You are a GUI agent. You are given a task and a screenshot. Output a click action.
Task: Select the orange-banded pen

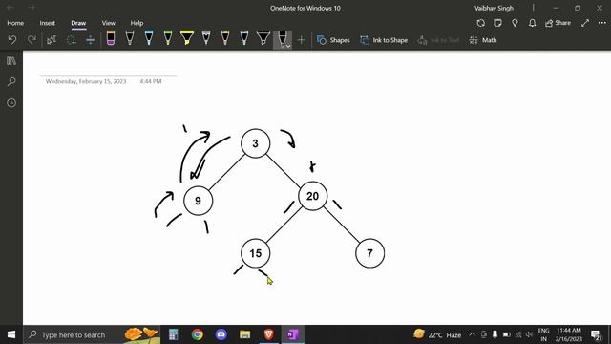[225, 38]
